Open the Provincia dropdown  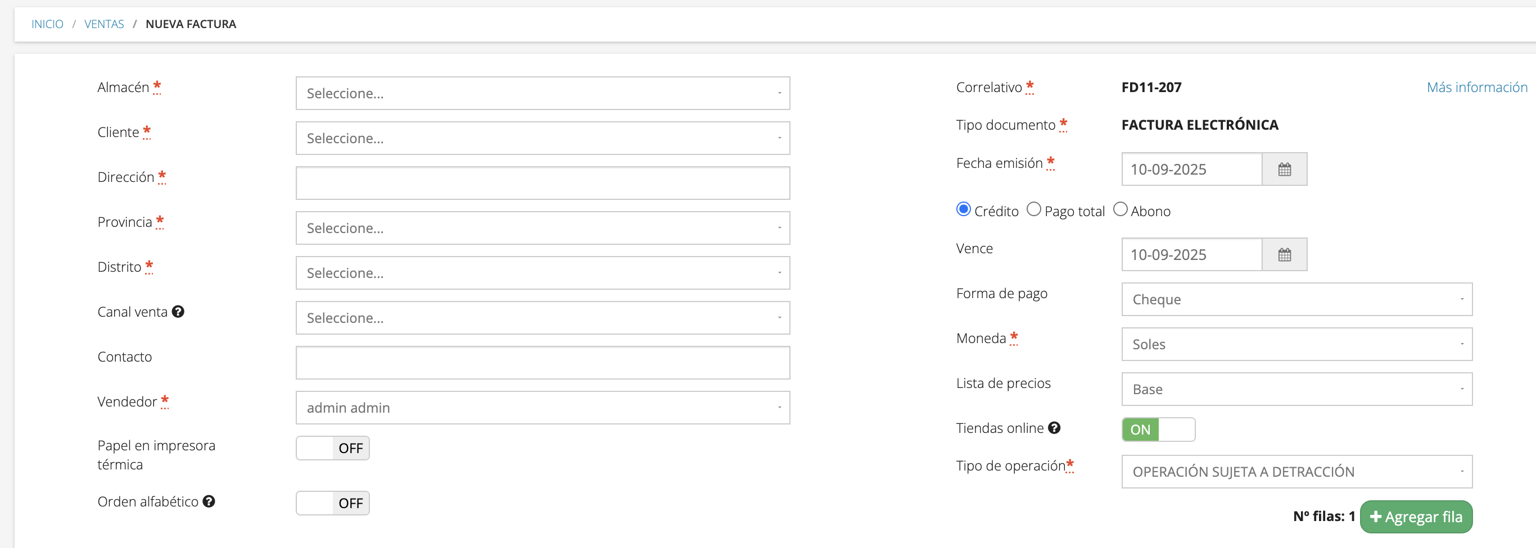pyautogui.click(x=543, y=228)
